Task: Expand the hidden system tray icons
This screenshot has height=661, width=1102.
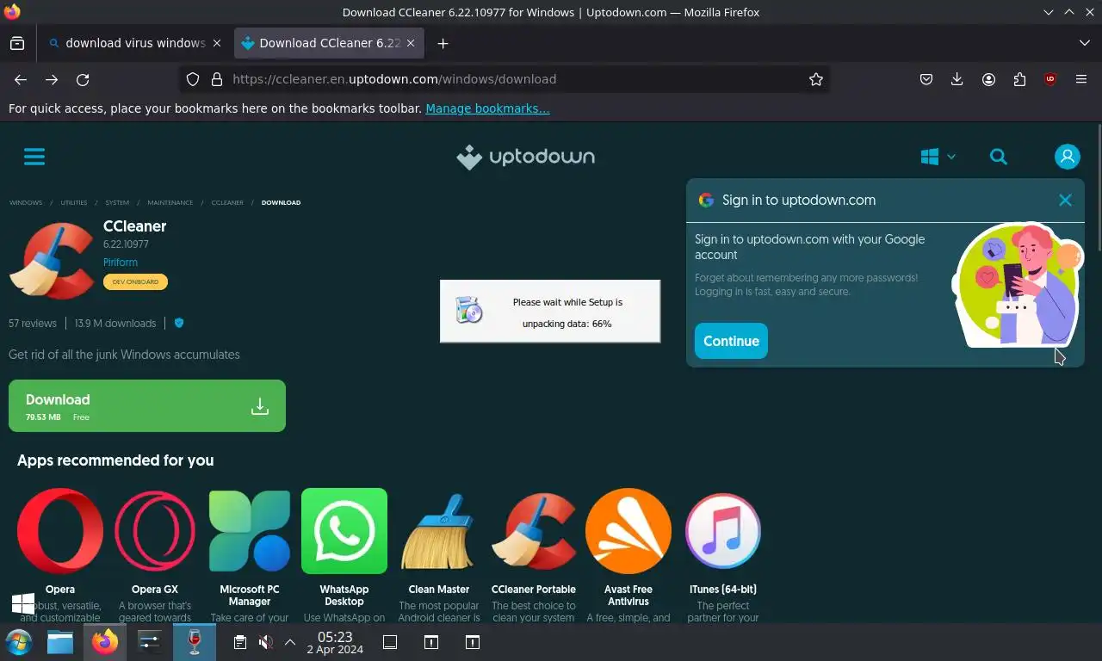Action: click(x=290, y=642)
